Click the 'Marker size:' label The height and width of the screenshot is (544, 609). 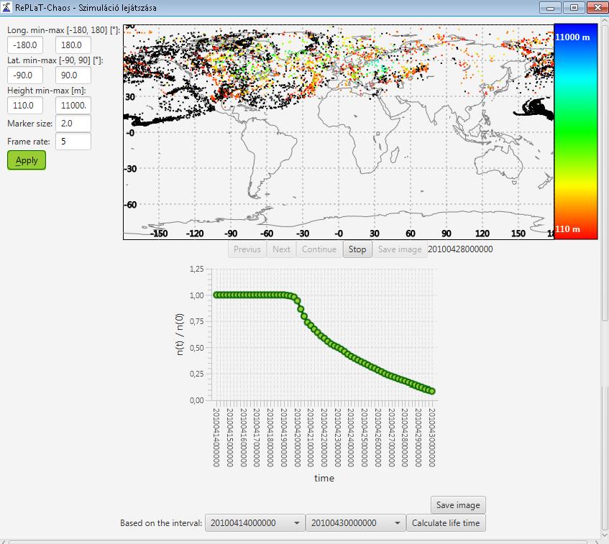coord(30,124)
